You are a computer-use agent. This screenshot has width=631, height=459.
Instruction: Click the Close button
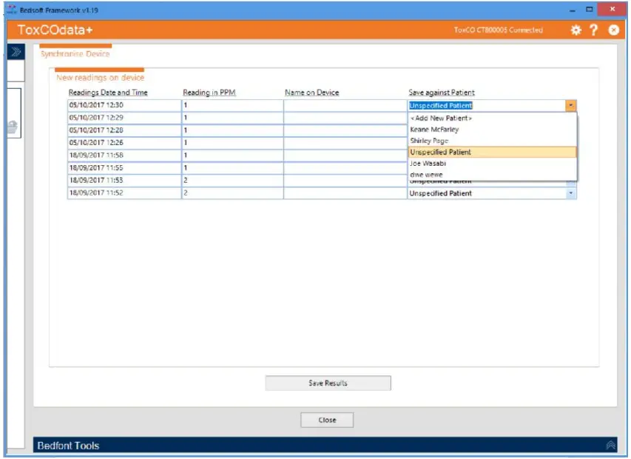point(328,419)
